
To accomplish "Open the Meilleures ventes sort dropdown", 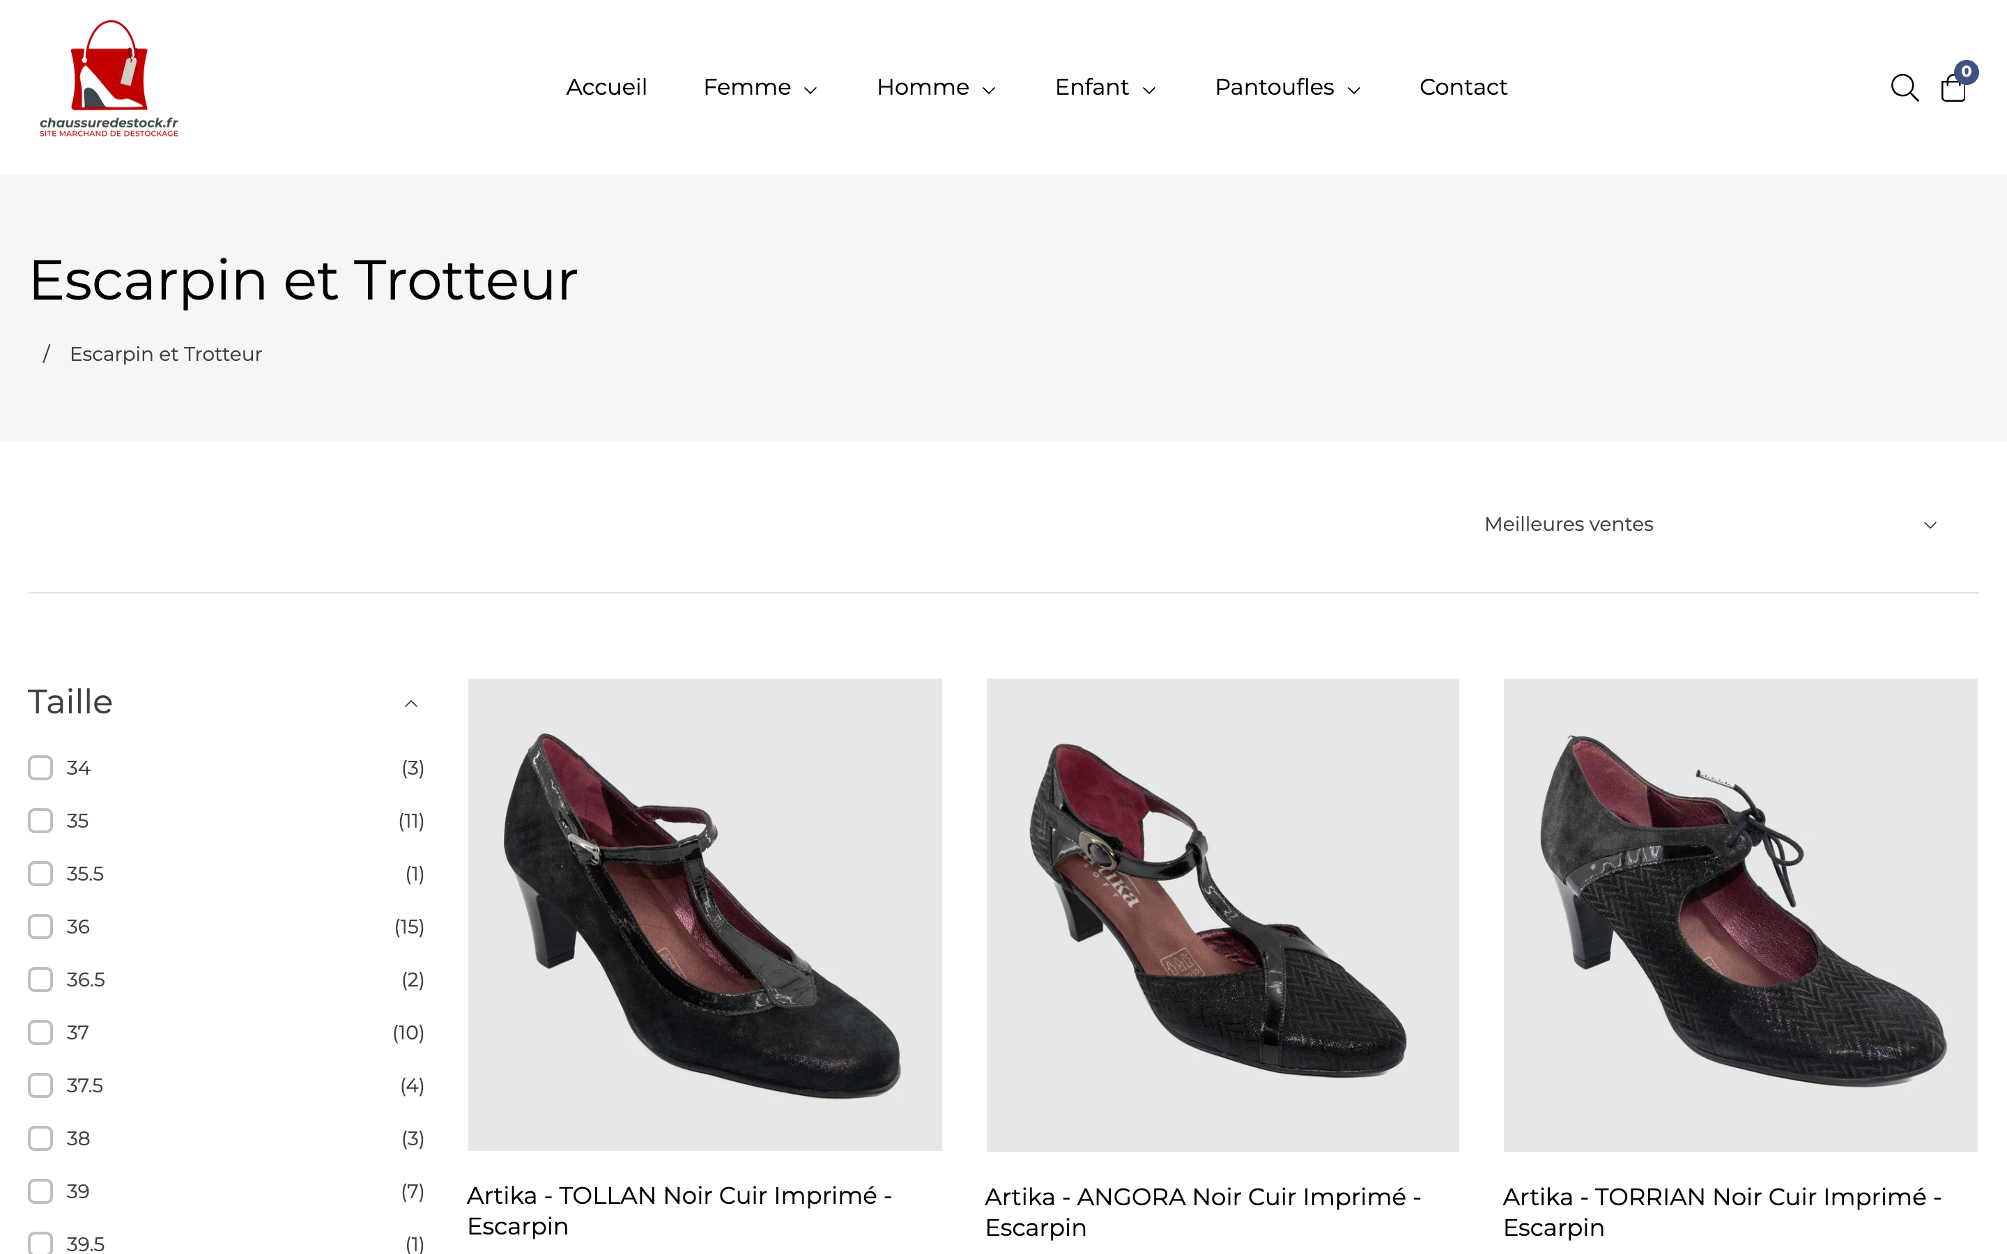I will (x=1709, y=524).
